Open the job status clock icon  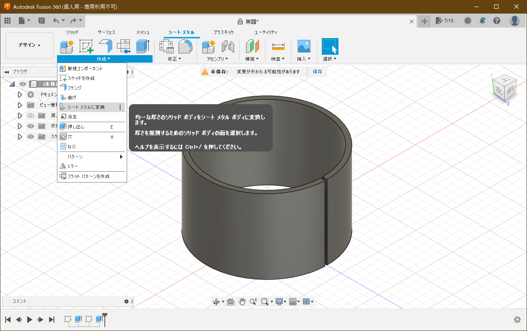(x=468, y=21)
